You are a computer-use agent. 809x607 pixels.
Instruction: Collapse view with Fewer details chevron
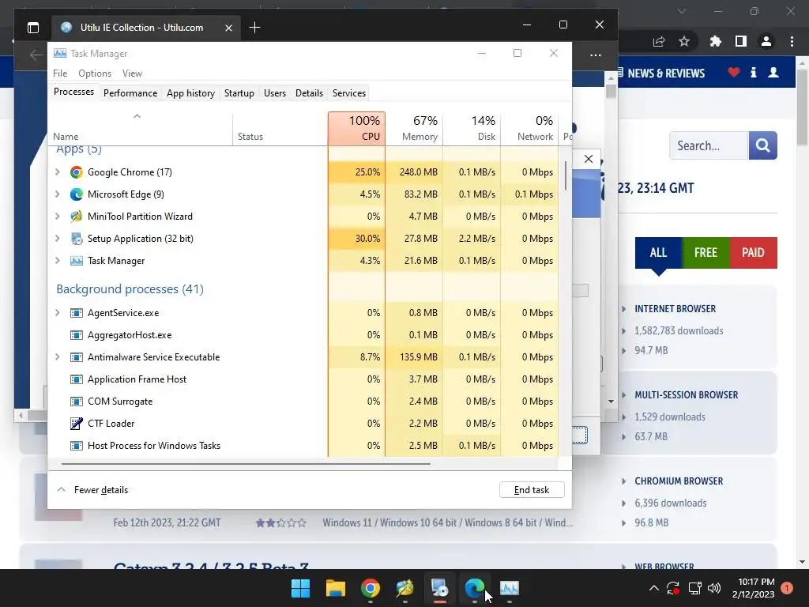click(61, 490)
